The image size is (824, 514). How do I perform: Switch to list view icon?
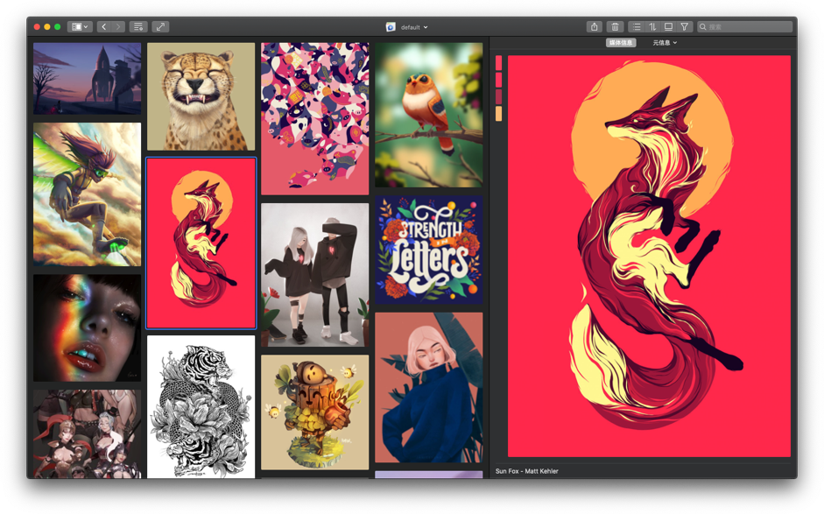click(x=637, y=27)
